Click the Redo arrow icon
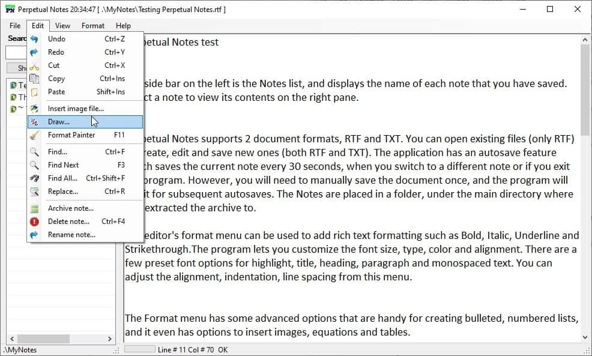Screen dimensions: 592x356 pos(35,52)
